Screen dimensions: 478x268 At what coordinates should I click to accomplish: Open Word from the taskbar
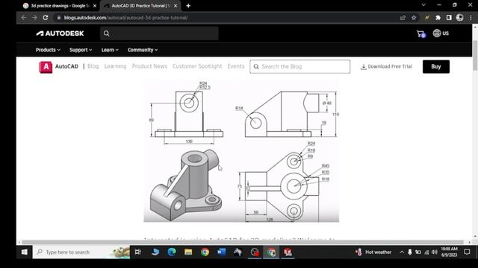point(221,252)
